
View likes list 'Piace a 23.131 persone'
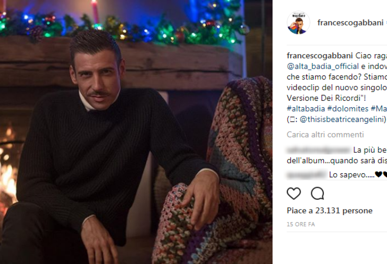pos(329,211)
